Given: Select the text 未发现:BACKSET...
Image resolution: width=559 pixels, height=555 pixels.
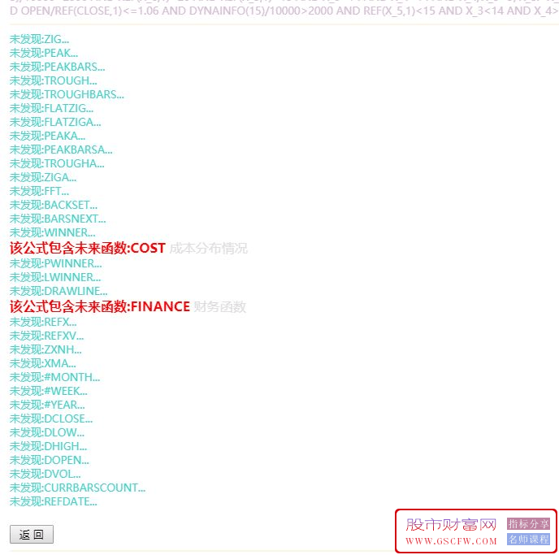Looking at the screenshot, I should tap(54, 206).
